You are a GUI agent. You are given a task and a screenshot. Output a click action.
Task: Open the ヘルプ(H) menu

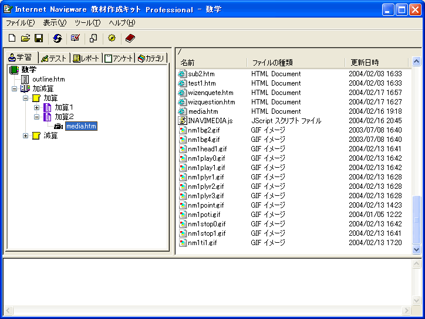tap(122, 23)
